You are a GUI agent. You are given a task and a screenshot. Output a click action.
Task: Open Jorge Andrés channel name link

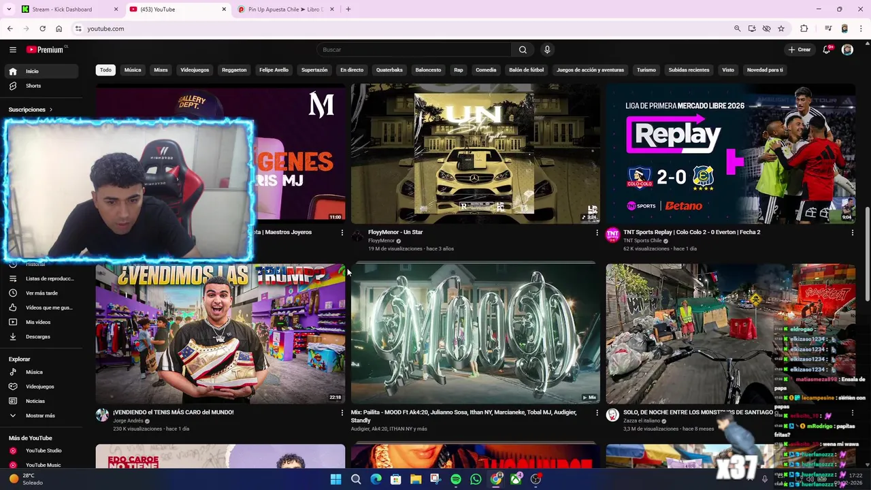128,421
